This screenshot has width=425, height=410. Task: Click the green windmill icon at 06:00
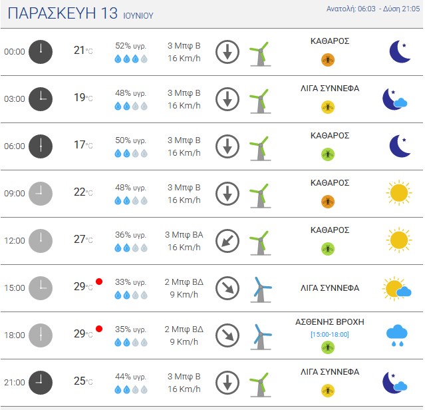coord(260,148)
